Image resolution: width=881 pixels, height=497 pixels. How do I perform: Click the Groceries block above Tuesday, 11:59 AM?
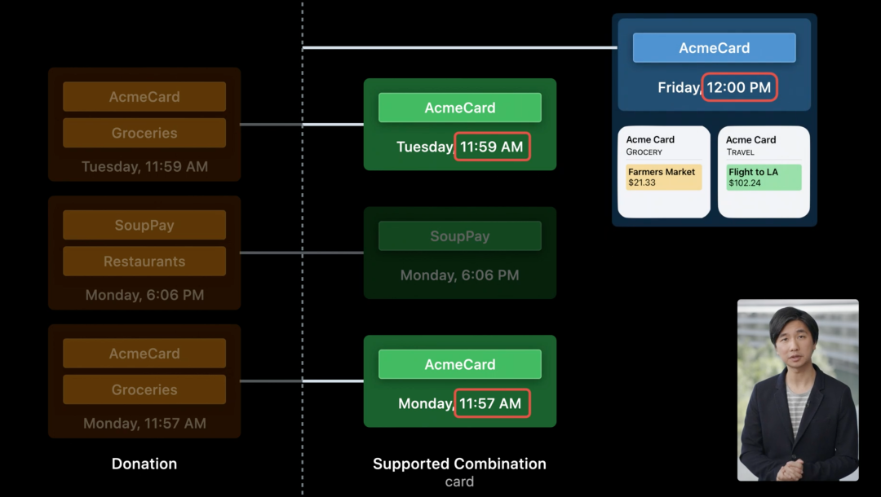point(144,133)
